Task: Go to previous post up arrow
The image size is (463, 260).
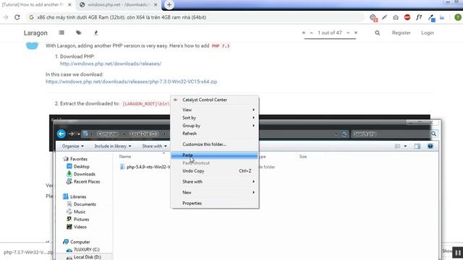Action: (311, 32)
